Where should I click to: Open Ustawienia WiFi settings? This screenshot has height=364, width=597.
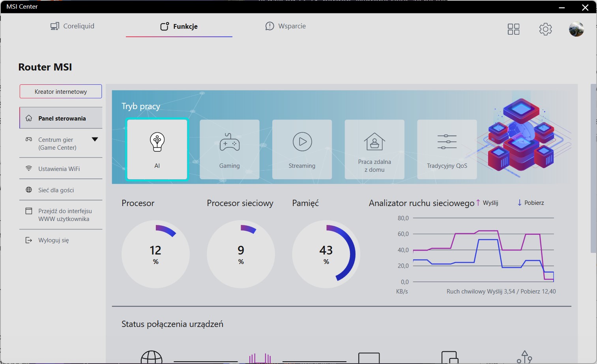tap(59, 169)
